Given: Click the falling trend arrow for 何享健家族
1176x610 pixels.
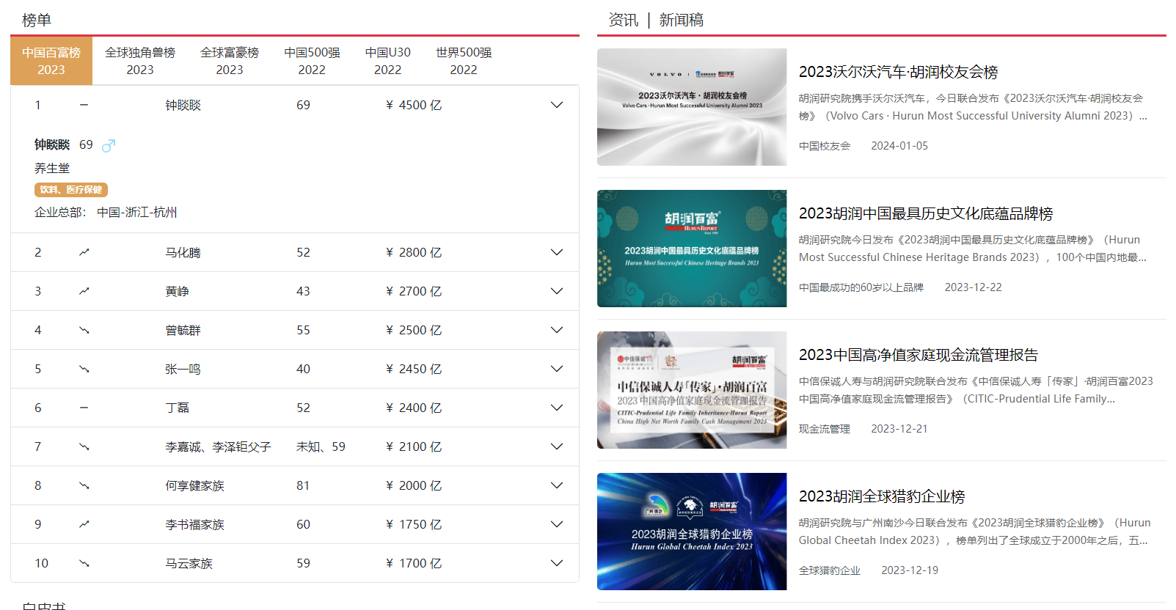Looking at the screenshot, I should (84, 485).
